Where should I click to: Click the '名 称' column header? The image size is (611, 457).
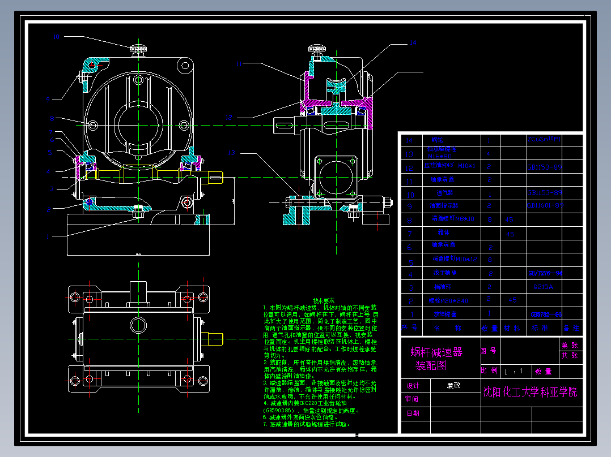[x=447, y=328]
